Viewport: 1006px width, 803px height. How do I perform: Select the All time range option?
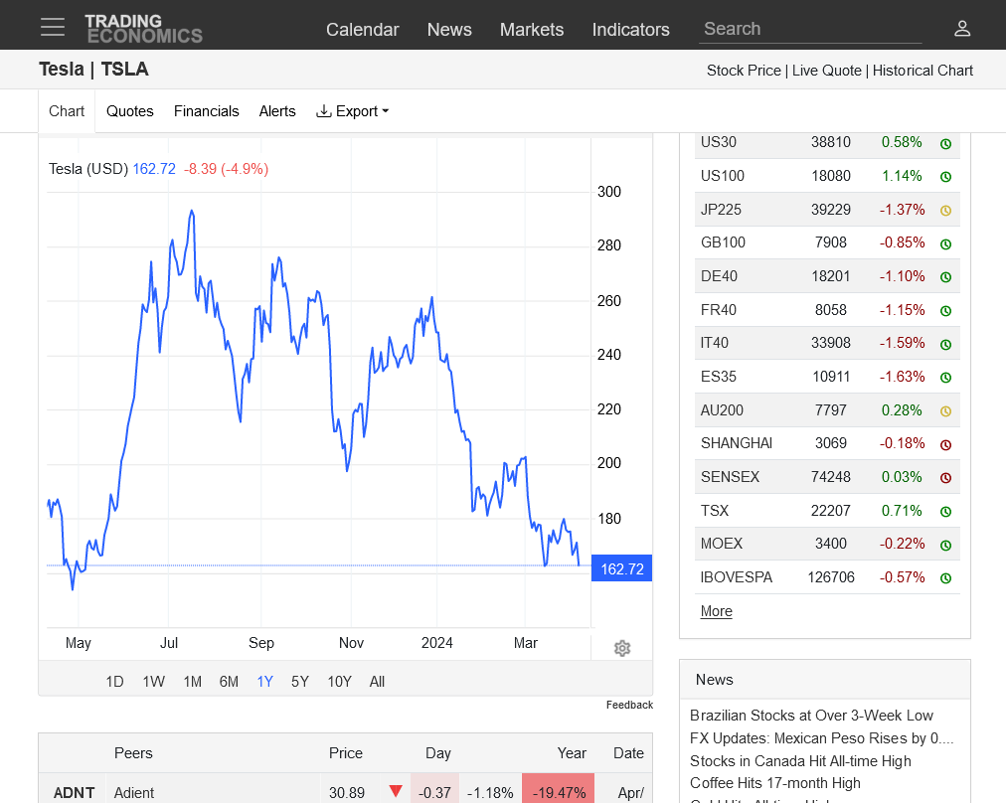(x=377, y=682)
